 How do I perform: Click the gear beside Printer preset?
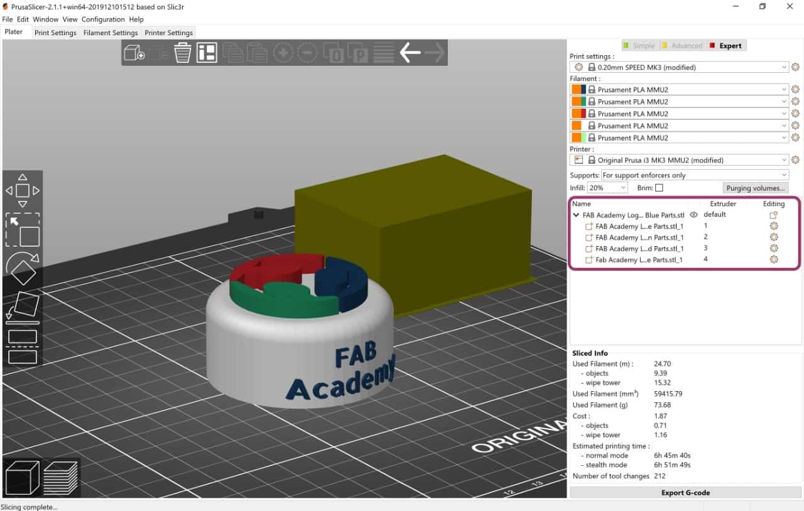click(795, 160)
